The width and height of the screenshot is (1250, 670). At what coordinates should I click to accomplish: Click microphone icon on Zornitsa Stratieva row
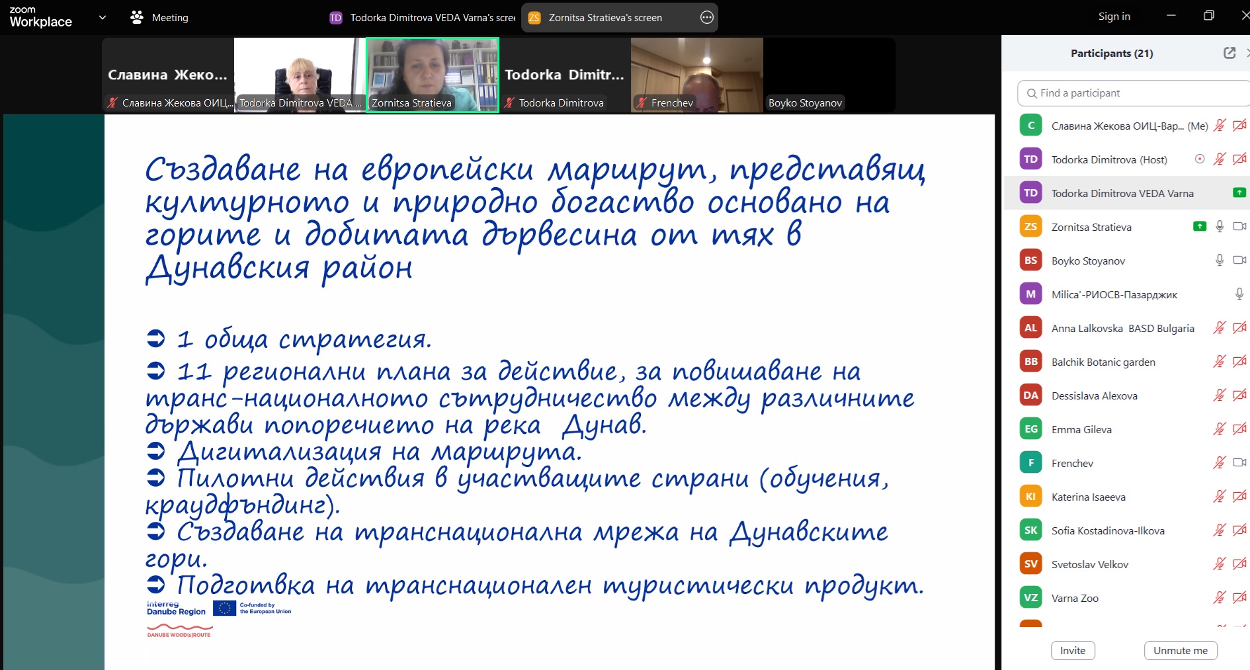tap(1220, 227)
